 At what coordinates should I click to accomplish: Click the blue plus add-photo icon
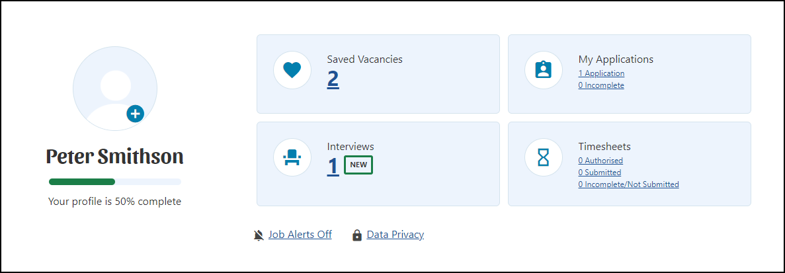pos(135,114)
